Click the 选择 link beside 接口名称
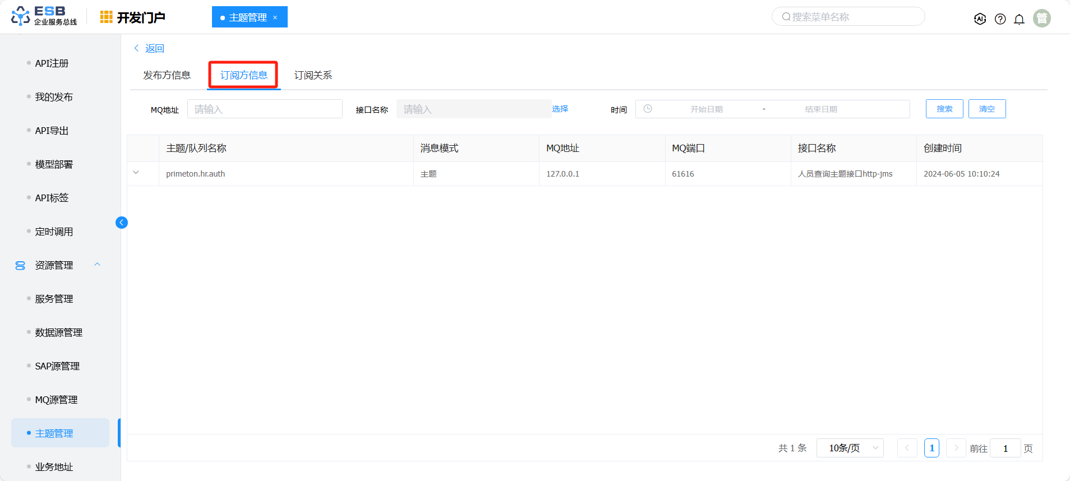The image size is (1070, 481). click(x=560, y=109)
